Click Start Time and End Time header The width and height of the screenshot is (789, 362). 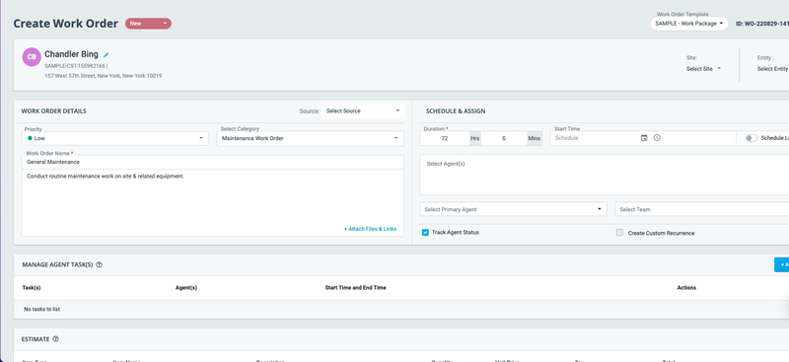356,288
